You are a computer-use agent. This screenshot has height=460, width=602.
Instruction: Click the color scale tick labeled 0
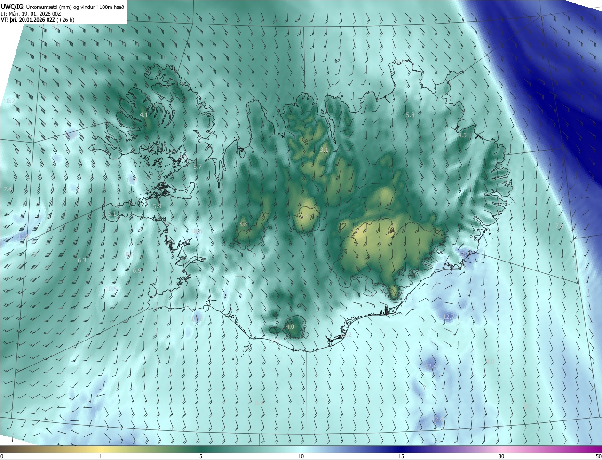click(2, 456)
